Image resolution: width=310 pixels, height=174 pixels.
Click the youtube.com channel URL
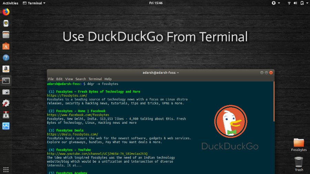pos(97,154)
